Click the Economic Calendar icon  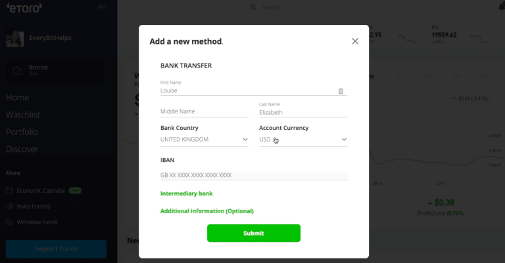(10, 191)
